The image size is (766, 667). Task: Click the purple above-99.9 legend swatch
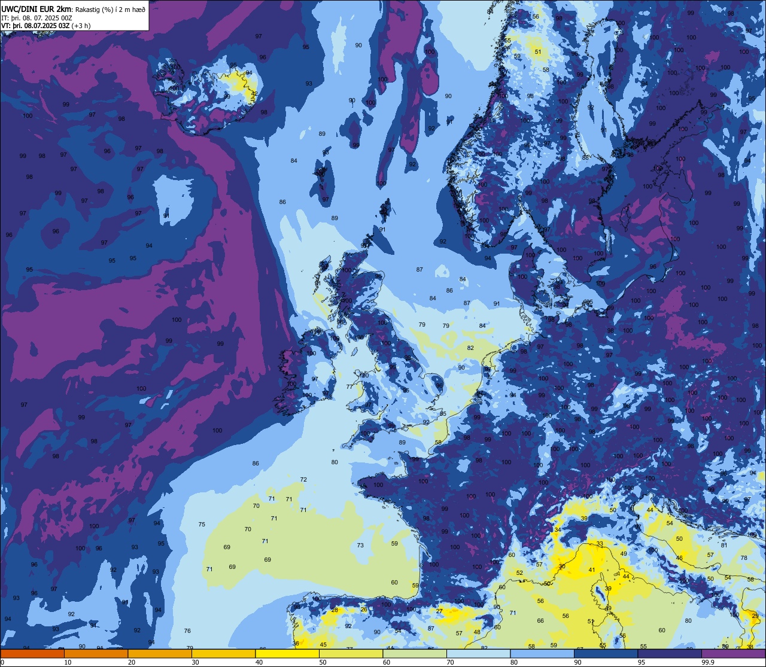coord(733,654)
